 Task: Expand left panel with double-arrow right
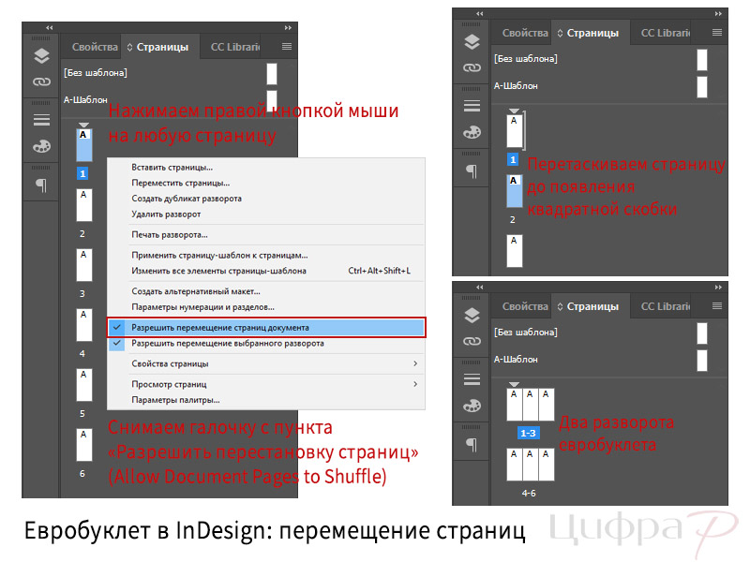pyautogui.click(x=288, y=28)
